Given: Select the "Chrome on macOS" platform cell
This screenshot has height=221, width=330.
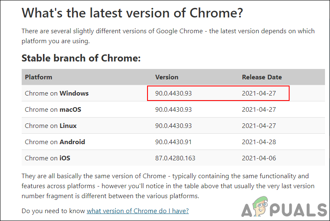Looking at the screenshot, I should click(53, 109).
